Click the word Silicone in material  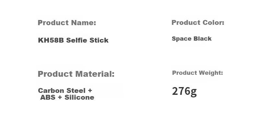pyautogui.click(x=79, y=97)
